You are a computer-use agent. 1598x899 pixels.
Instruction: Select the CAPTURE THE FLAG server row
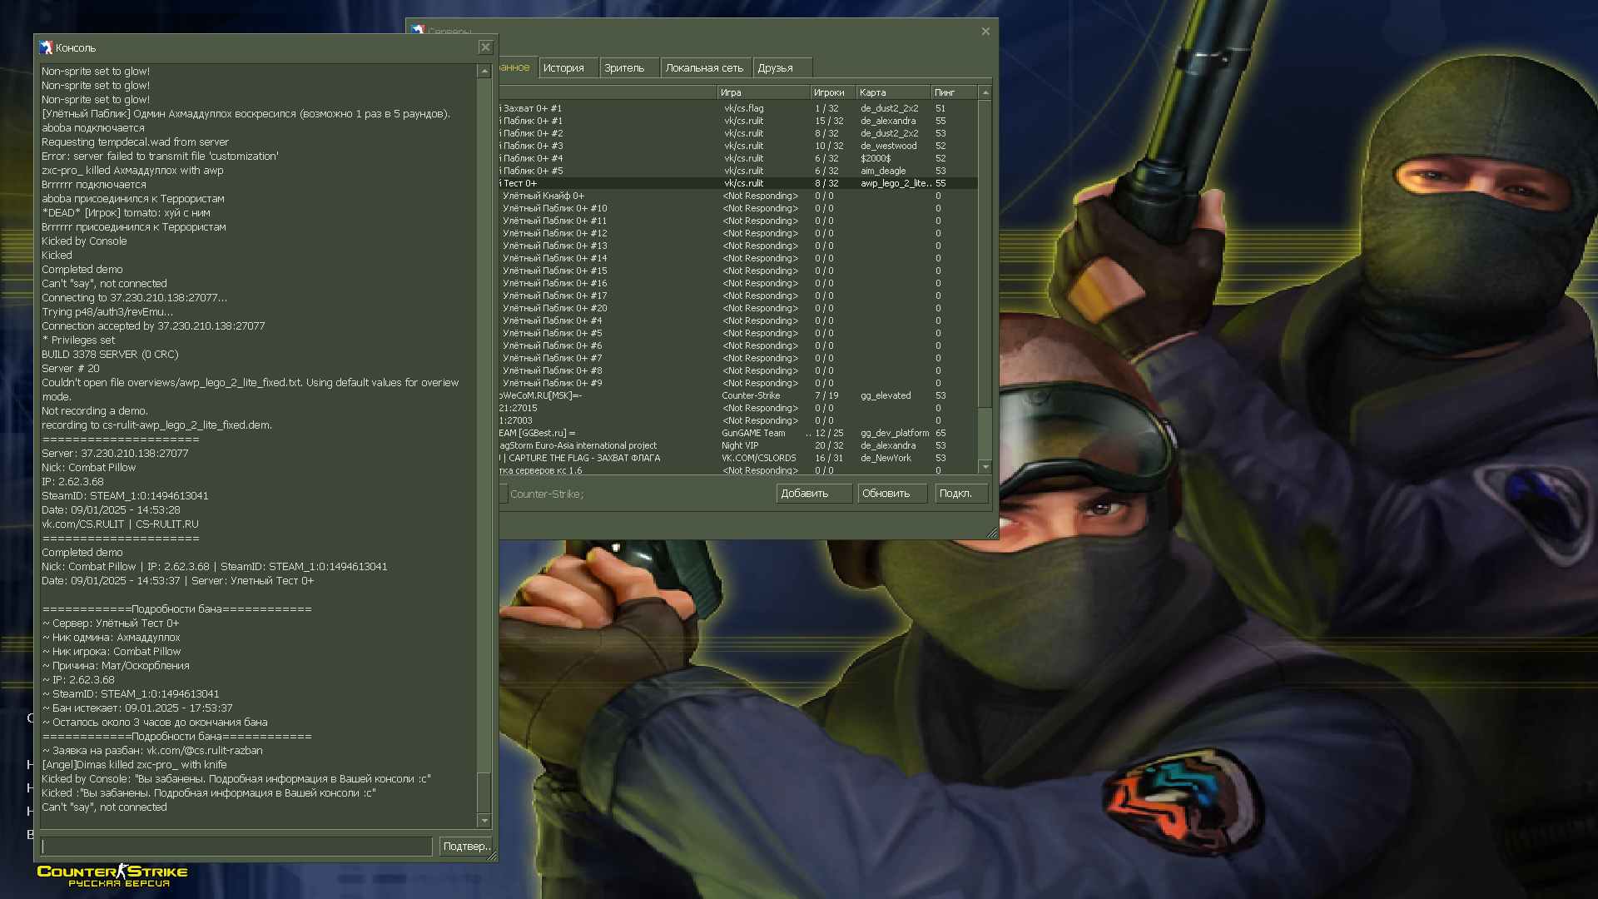pyautogui.click(x=738, y=458)
